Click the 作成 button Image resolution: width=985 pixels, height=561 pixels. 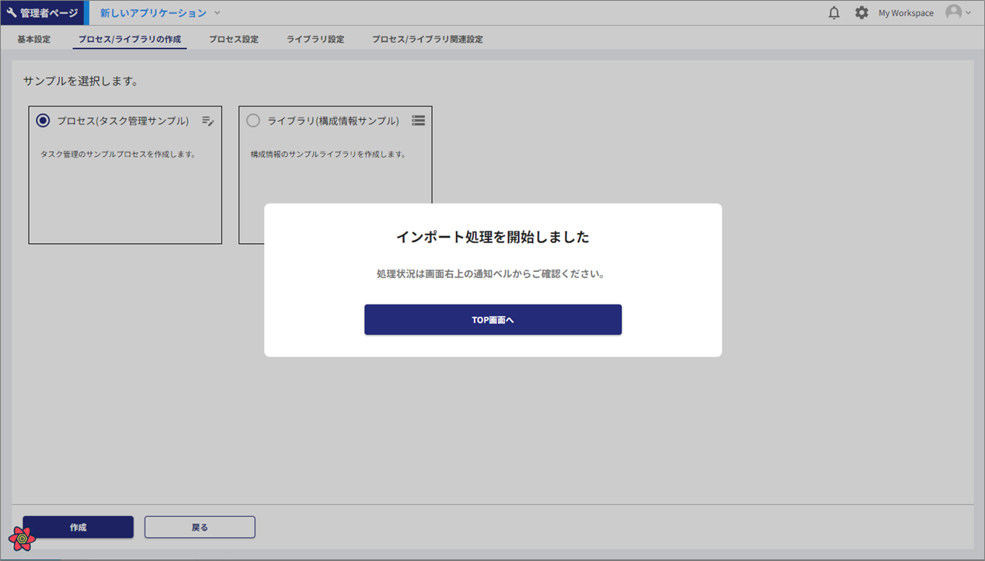(x=78, y=527)
